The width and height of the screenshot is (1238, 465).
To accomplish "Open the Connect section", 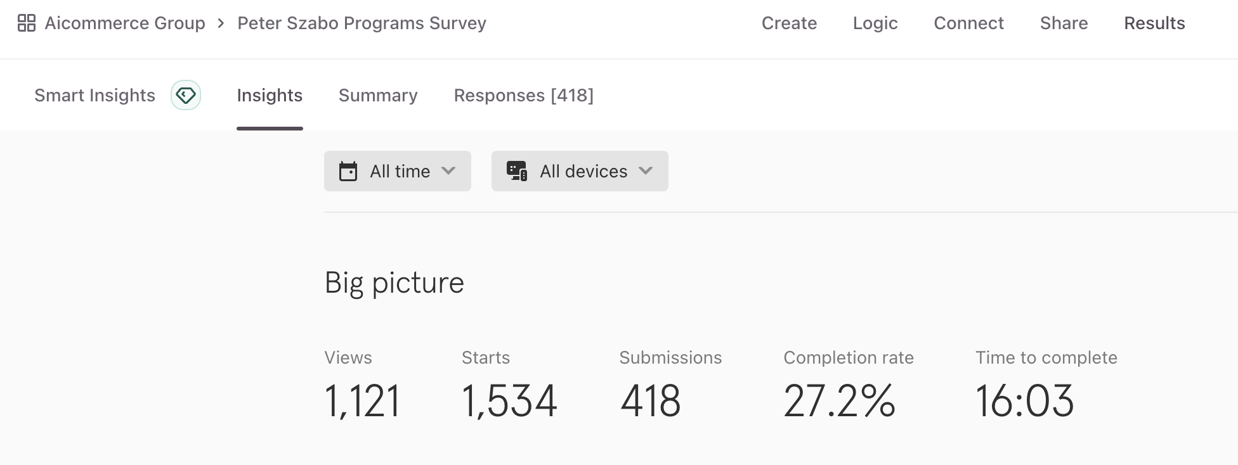I will [x=968, y=23].
